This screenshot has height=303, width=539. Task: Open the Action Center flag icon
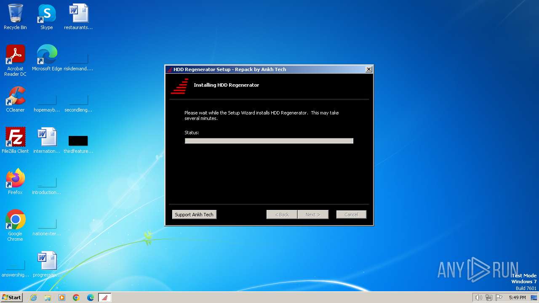click(499, 298)
